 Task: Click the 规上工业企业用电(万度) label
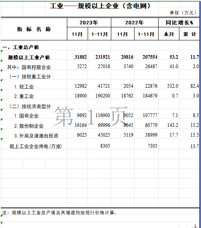coord(36,146)
